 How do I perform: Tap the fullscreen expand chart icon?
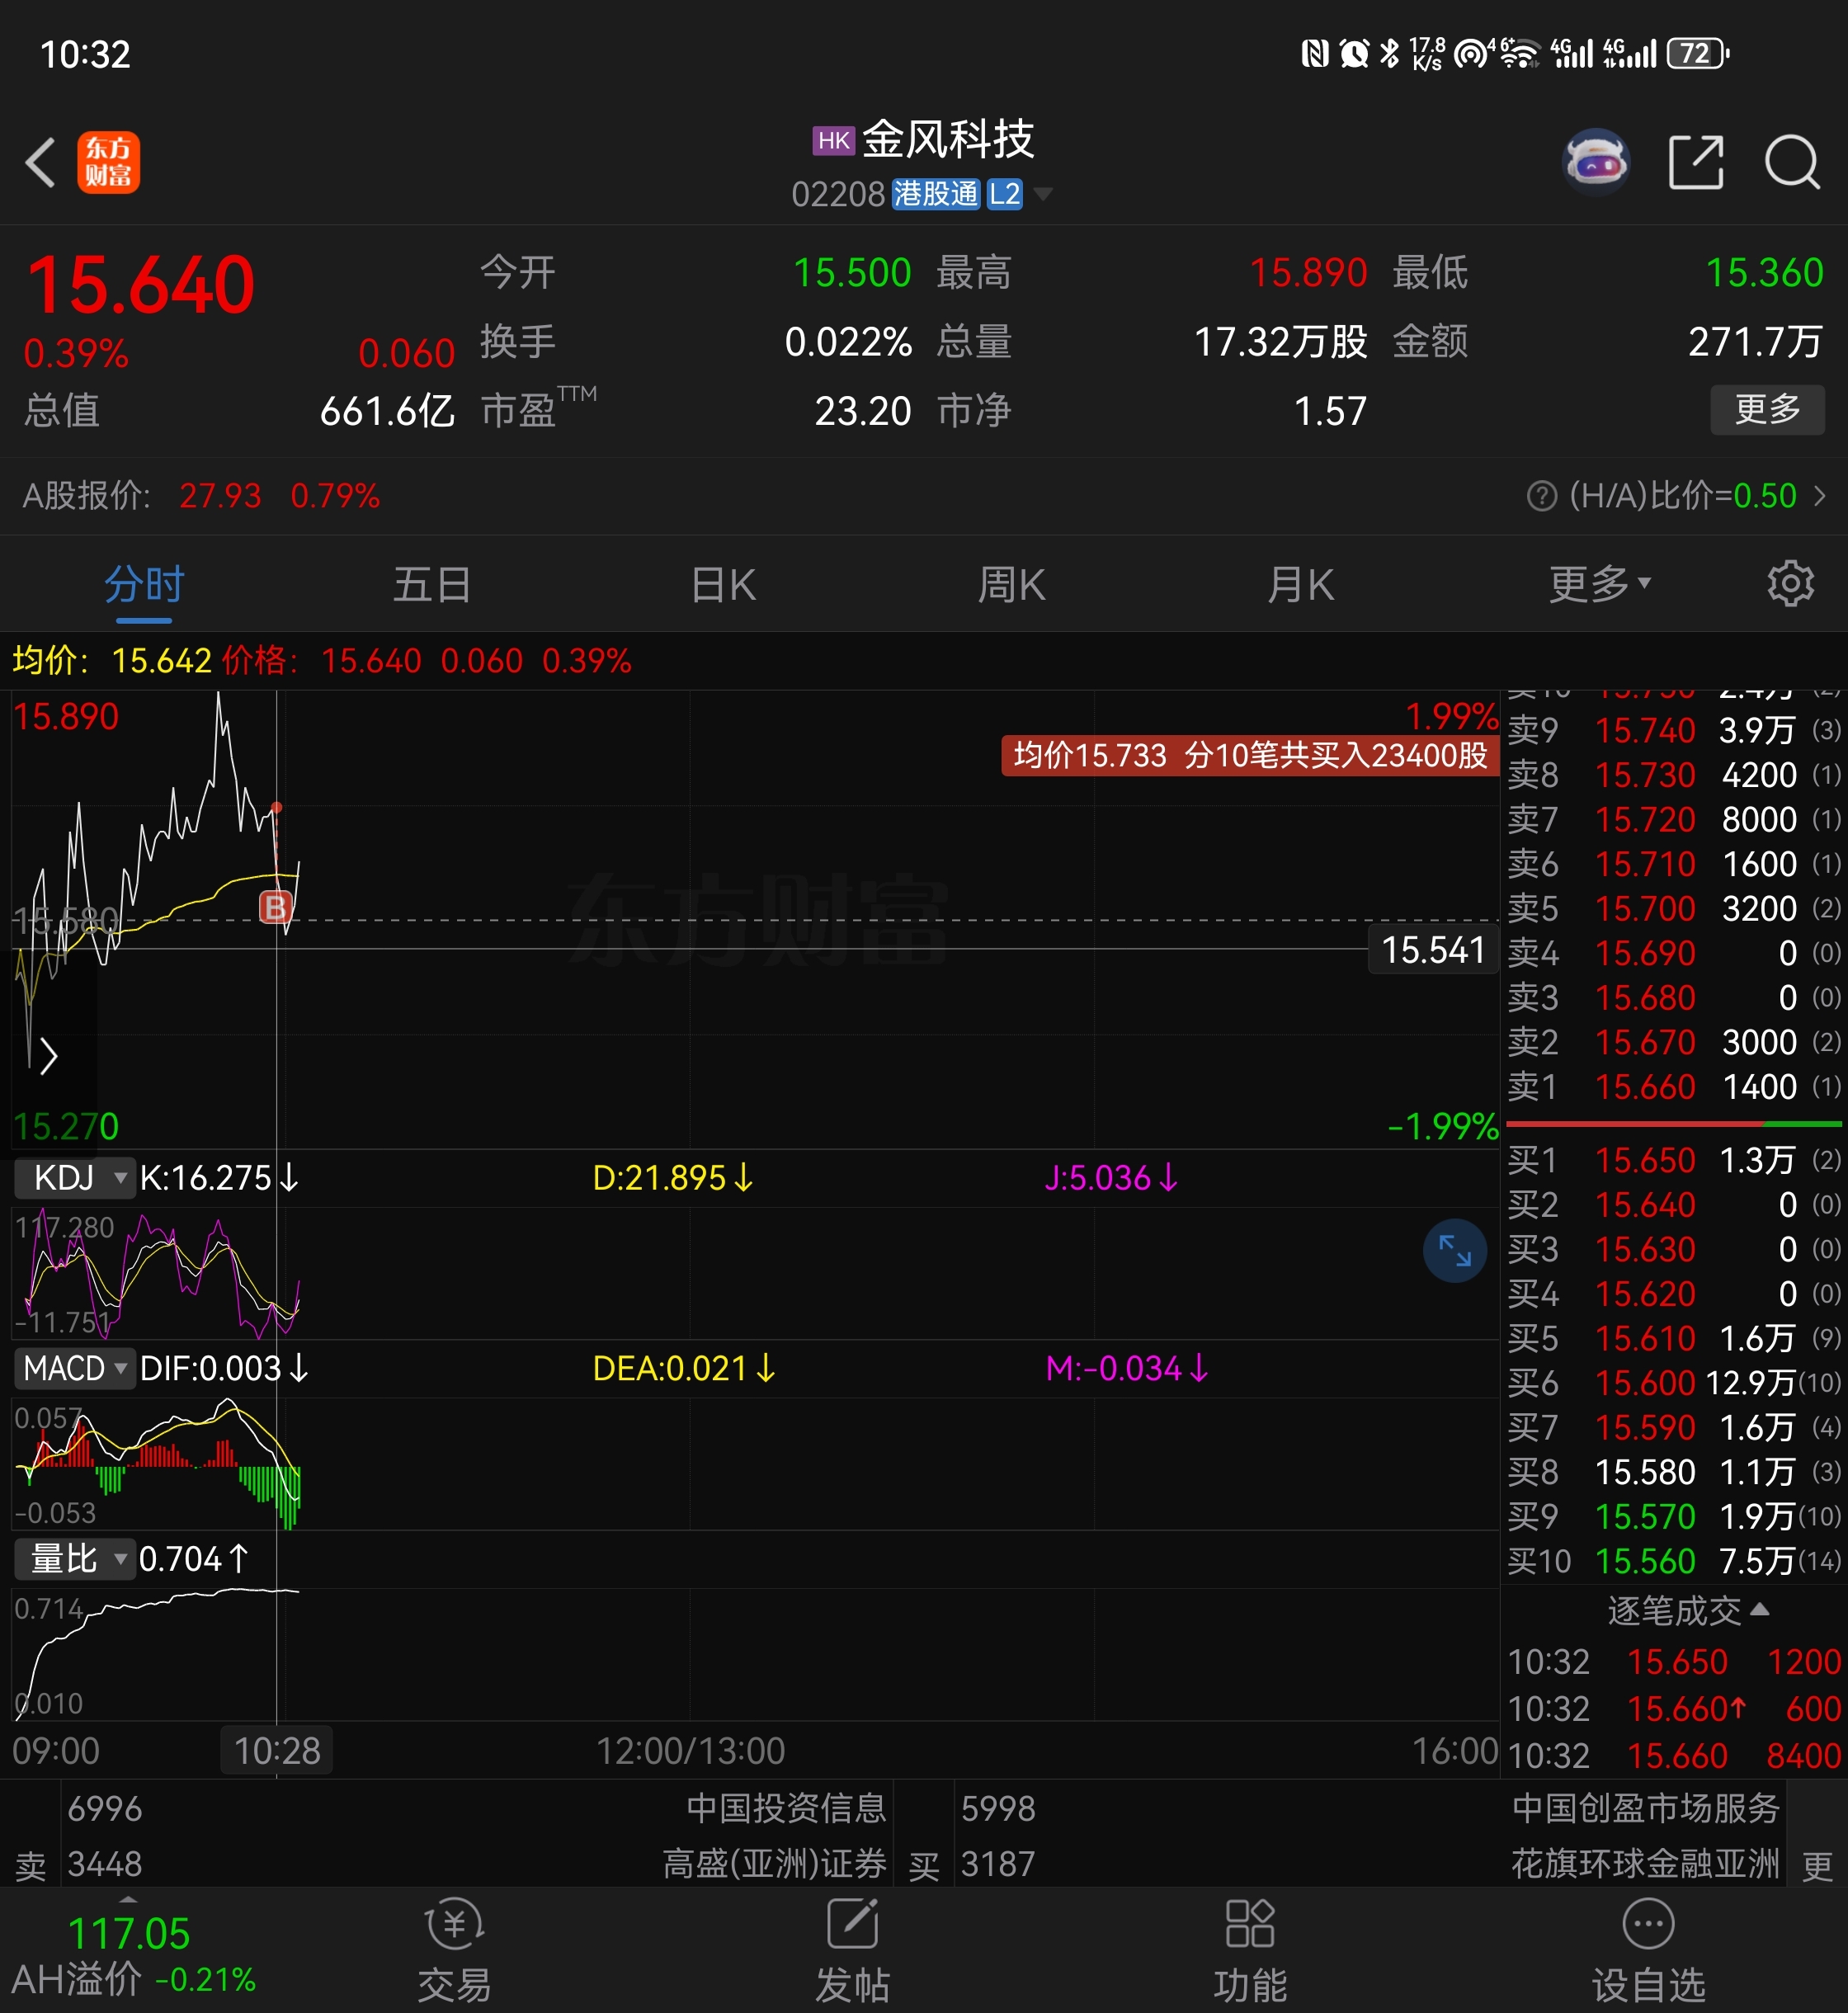click(x=1454, y=1250)
